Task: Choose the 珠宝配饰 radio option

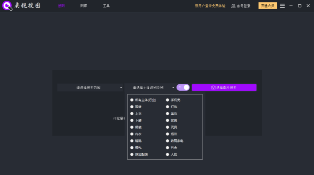Action: click(x=139, y=154)
